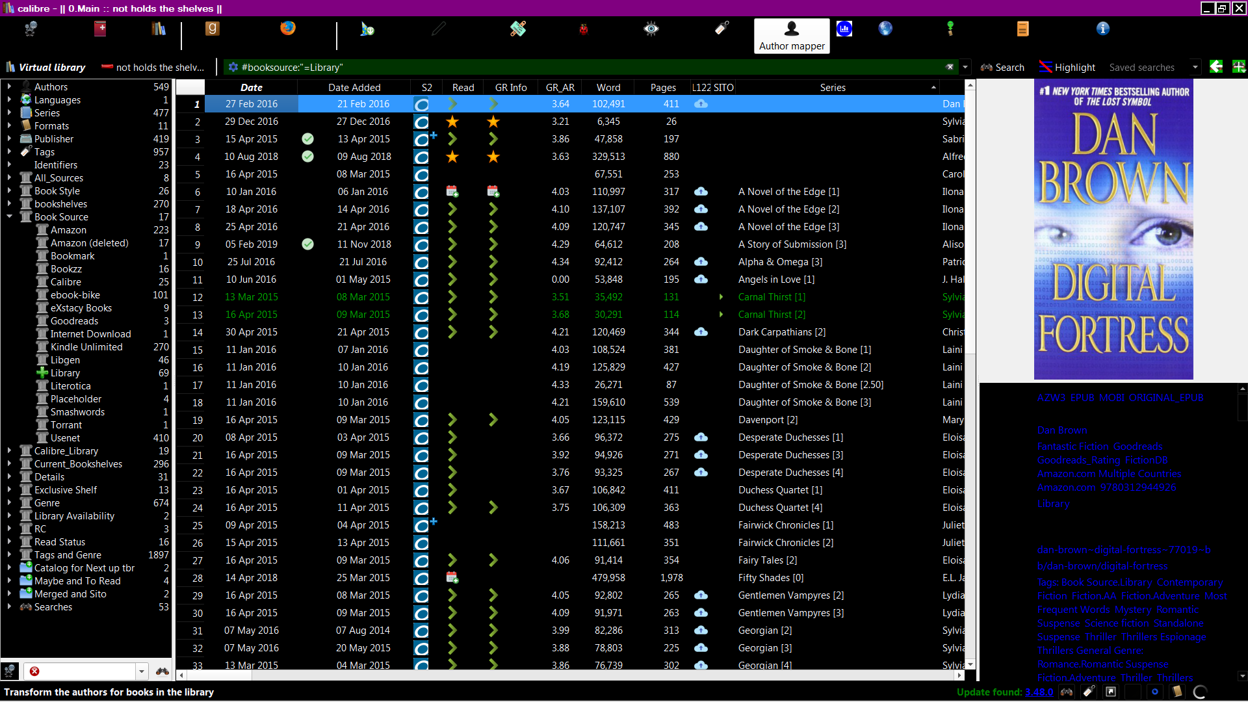Click the binoculars icon in status bar

click(x=1067, y=692)
